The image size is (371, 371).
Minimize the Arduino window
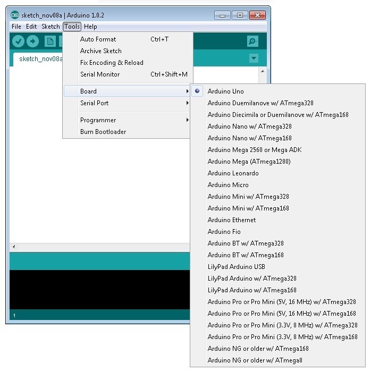222,15
